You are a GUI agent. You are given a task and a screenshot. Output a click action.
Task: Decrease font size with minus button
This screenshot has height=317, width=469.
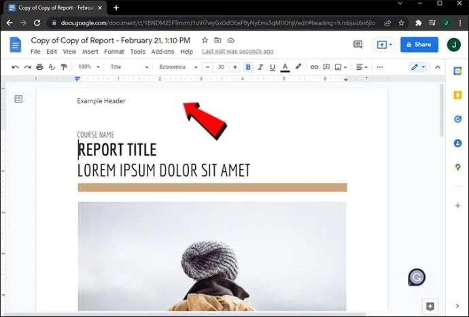tap(207, 67)
